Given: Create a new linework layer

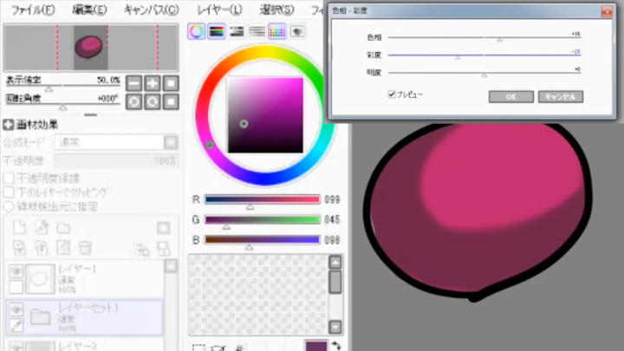Looking at the screenshot, I should (42, 228).
